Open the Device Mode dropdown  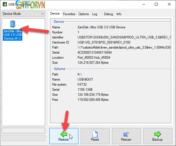click(23, 14)
